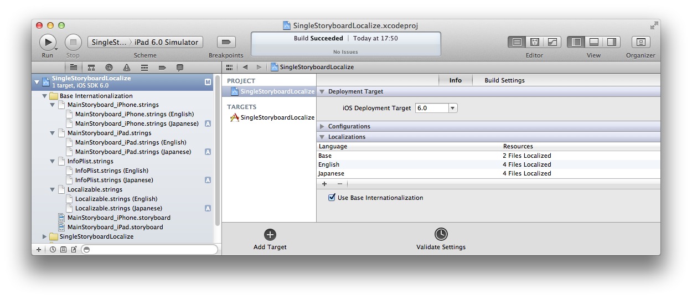Viewport: 692px width, 299px height.
Task: Show the Log navigator
Action: pyautogui.click(x=180, y=68)
